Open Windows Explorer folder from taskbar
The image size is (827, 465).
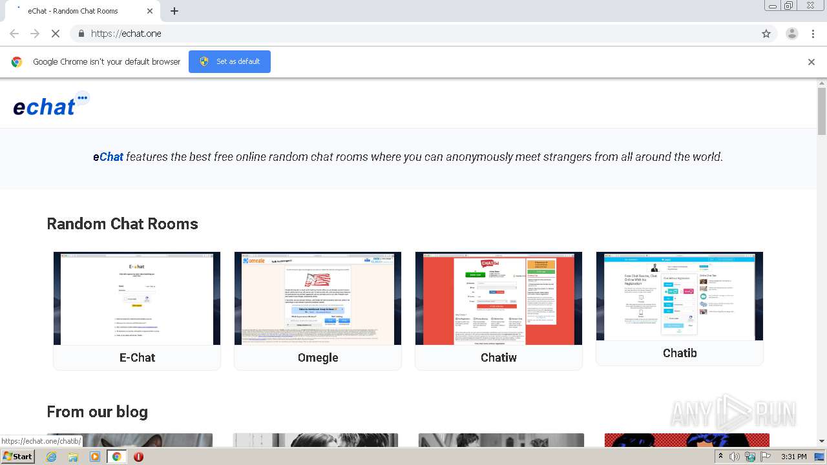pos(73,457)
